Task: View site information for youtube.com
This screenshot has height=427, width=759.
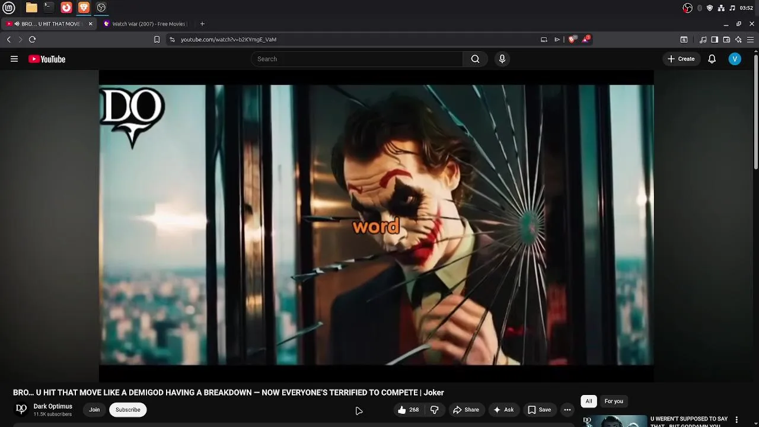Action: pos(172,39)
